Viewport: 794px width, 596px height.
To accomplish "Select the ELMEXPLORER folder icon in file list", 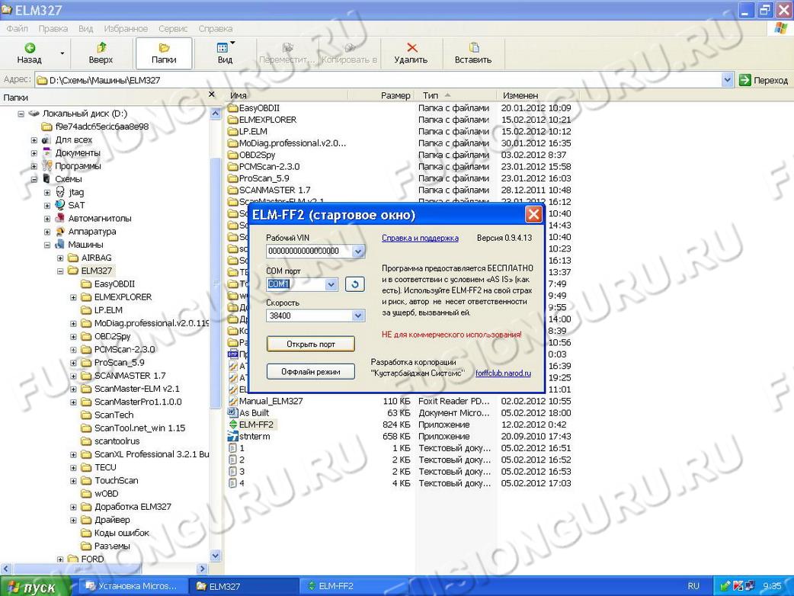I will point(233,120).
